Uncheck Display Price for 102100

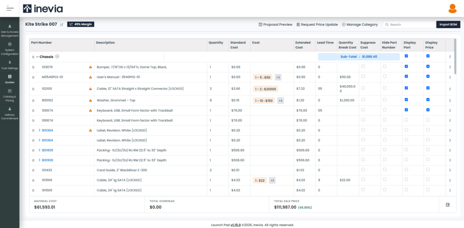pos(428,88)
